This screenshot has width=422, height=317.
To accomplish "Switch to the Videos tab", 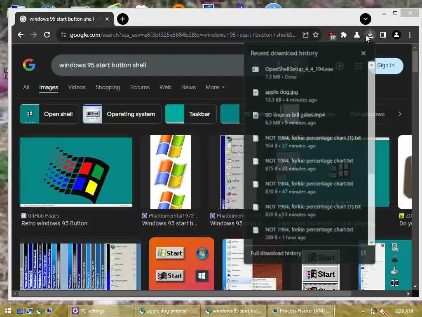I will point(77,88).
